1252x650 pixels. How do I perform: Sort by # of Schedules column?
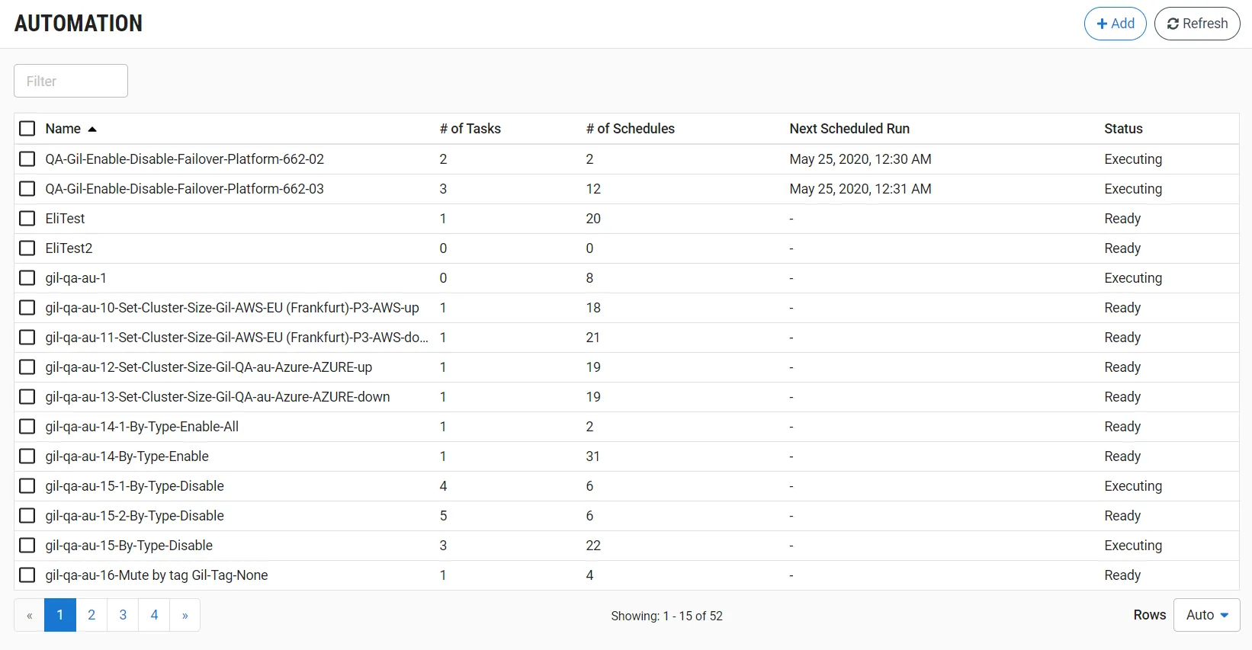click(x=630, y=129)
